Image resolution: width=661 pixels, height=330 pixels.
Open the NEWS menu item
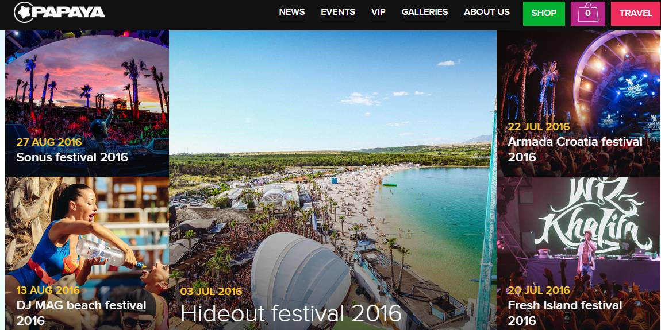click(x=292, y=12)
